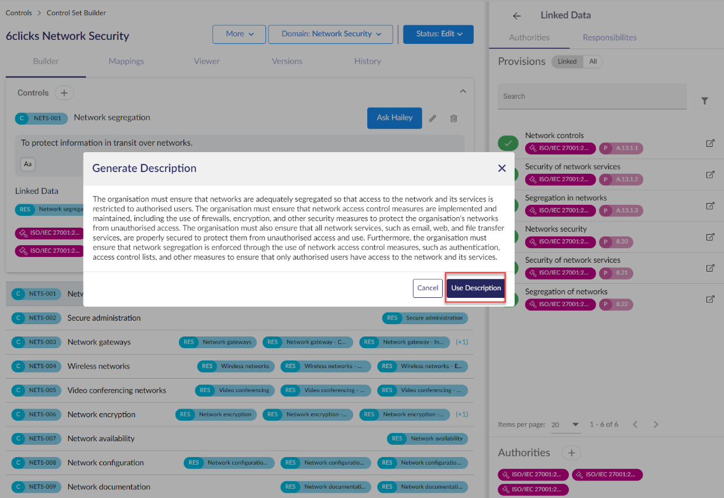This screenshot has width=724, height=498.
Task: Switch provisions to Linked only
Action: tap(567, 61)
